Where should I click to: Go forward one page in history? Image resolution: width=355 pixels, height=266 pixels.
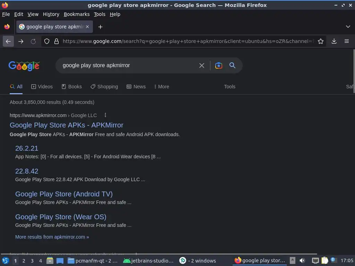[x=21, y=41]
